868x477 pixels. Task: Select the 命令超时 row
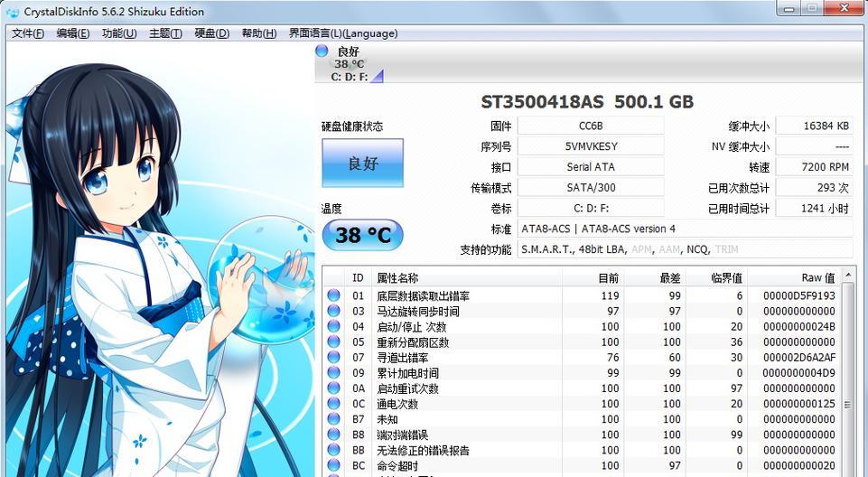coord(582,466)
